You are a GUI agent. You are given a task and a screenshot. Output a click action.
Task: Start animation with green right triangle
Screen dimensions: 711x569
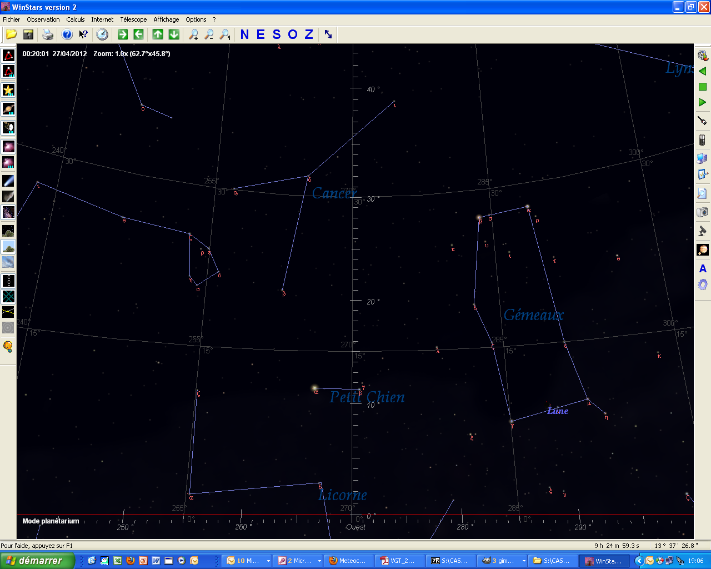703,102
